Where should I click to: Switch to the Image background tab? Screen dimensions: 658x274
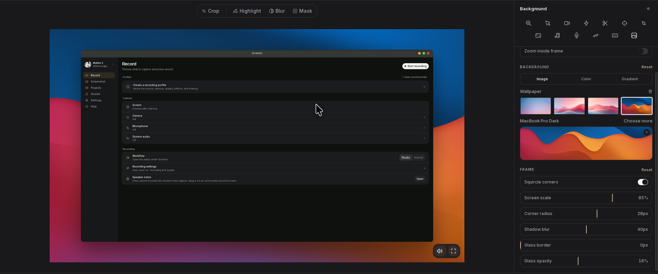point(542,79)
